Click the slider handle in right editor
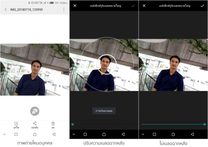Screen dimensions: 208x147 pyautogui.click(x=205, y=124)
